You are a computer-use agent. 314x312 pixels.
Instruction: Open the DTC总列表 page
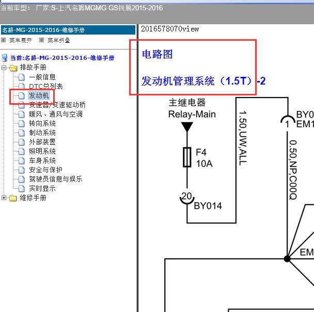coord(46,87)
